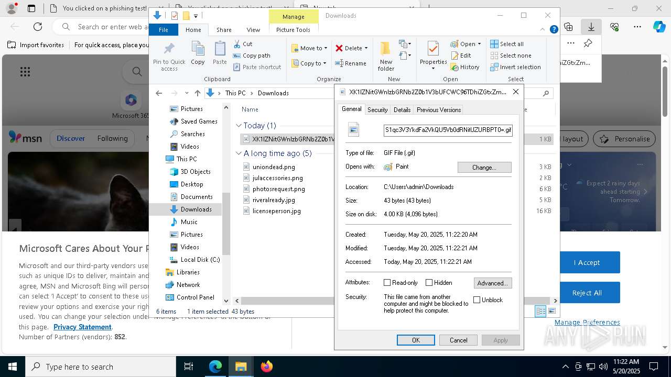Open the Copy to dropdown

pyautogui.click(x=309, y=63)
